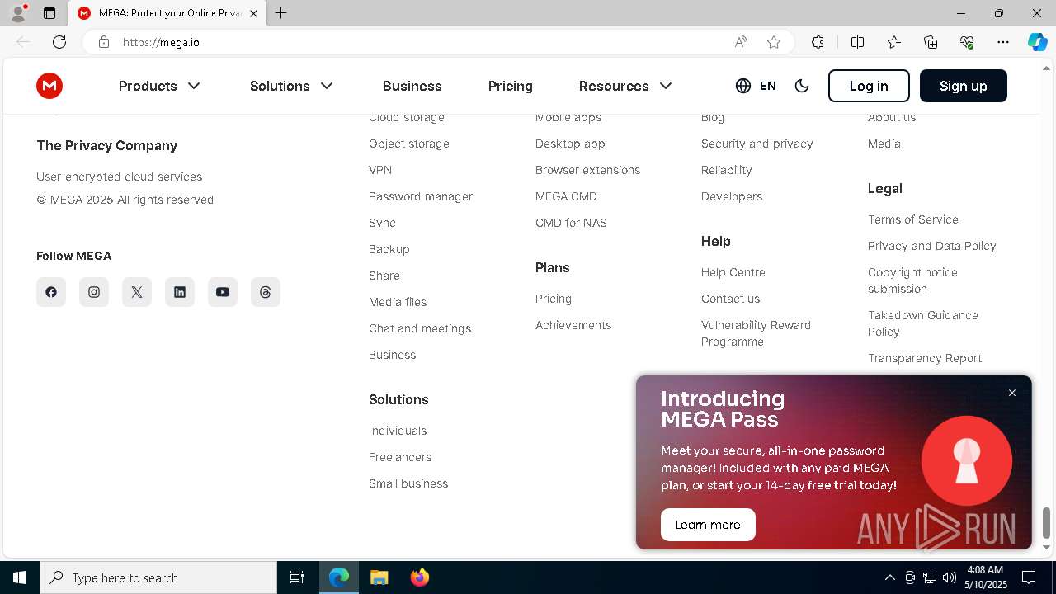Open the browser profile icon
Screen dimensions: 1056x594
click(x=18, y=13)
